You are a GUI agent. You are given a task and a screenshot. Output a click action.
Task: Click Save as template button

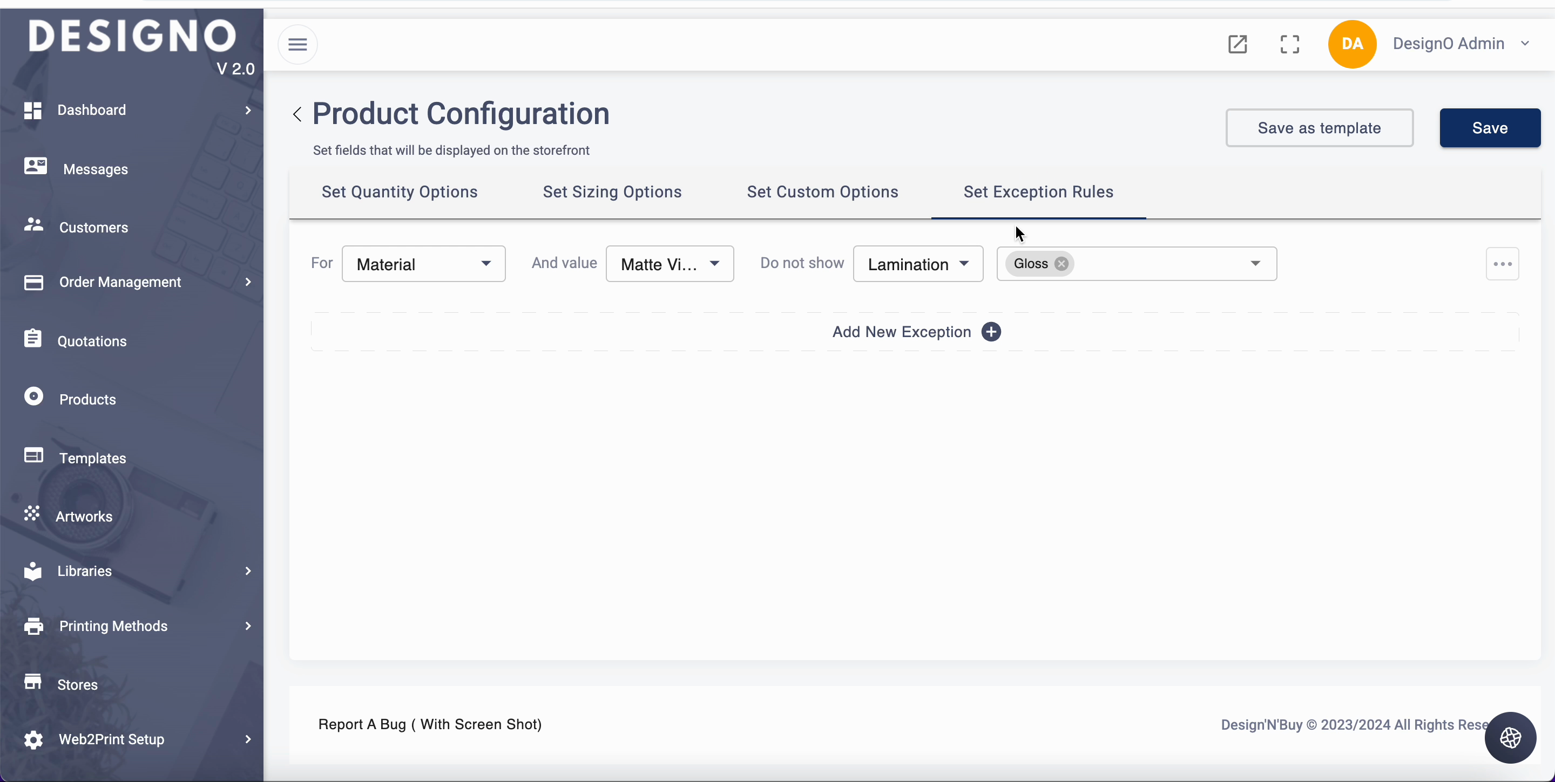tap(1319, 128)
